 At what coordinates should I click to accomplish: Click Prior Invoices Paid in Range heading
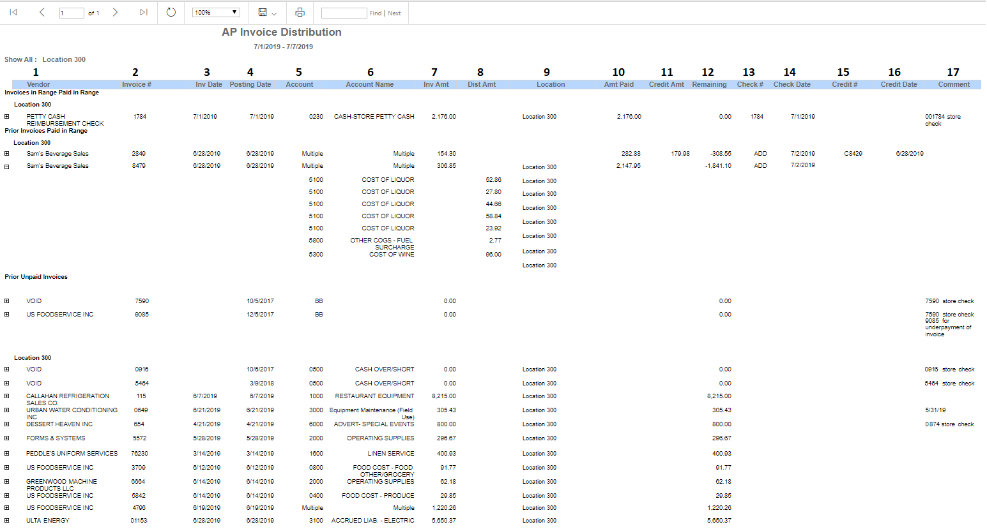(x=46, y=131)
